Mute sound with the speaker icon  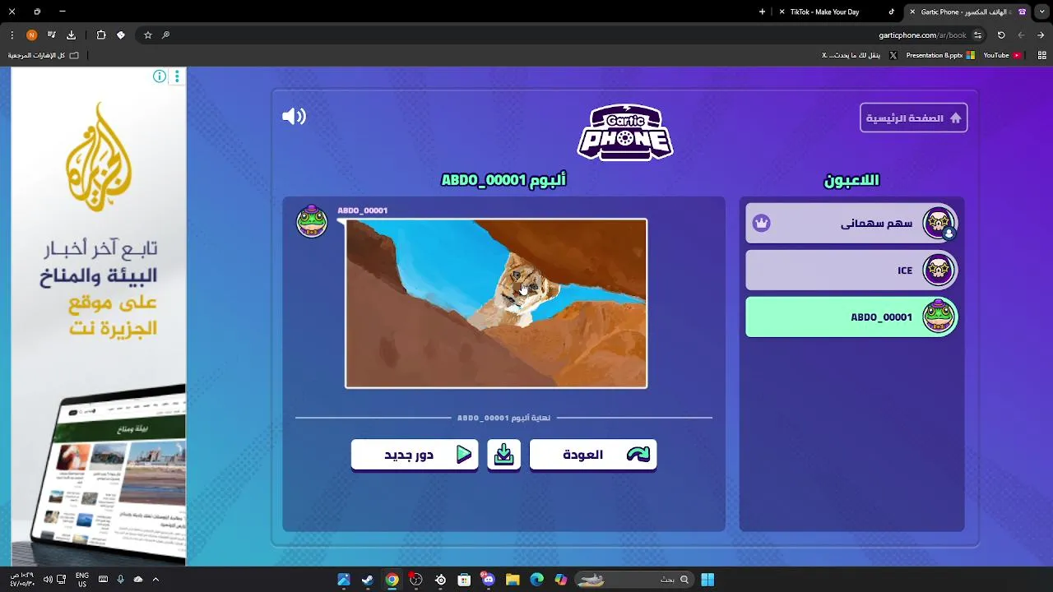click(x=294, y=117)
